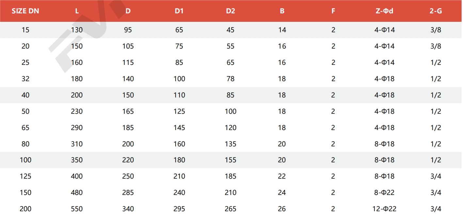
Task: Select the L value 290 for DN 65
Action: [x=77, y=127]
